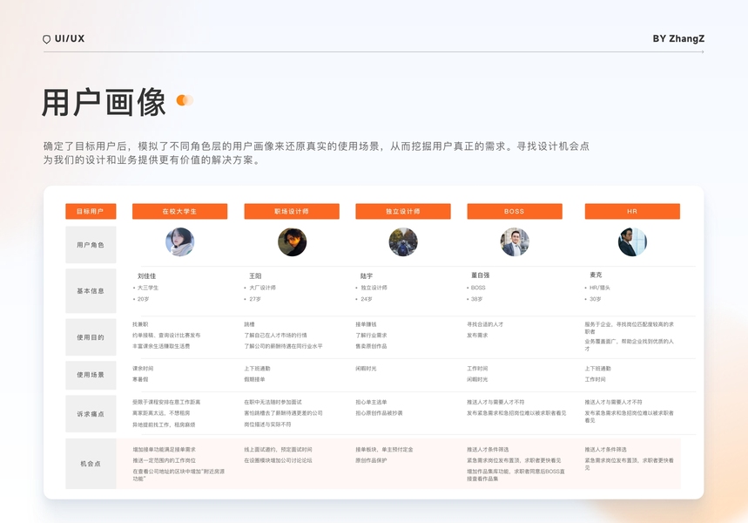The height and width of the screenshot is (523, 748).
Task: Click 了解自己在人才市场的行情 text
Action: pos(276,336)
